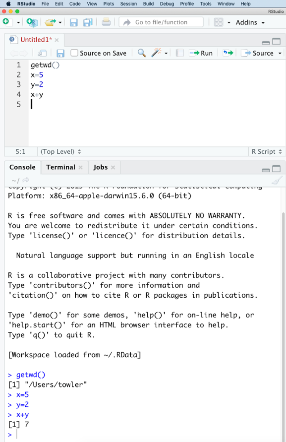Image resolution: width=286 pixels, height=442 pixels.
Task: Expand the panes layout dropdown arrow
Action: (229, 23)
